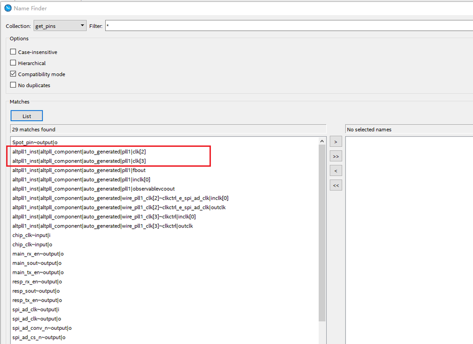Viewport: 473px width, 344px height.
Task: Click the matches list vertical scrollbar thumb
Action: click(322, 233)
